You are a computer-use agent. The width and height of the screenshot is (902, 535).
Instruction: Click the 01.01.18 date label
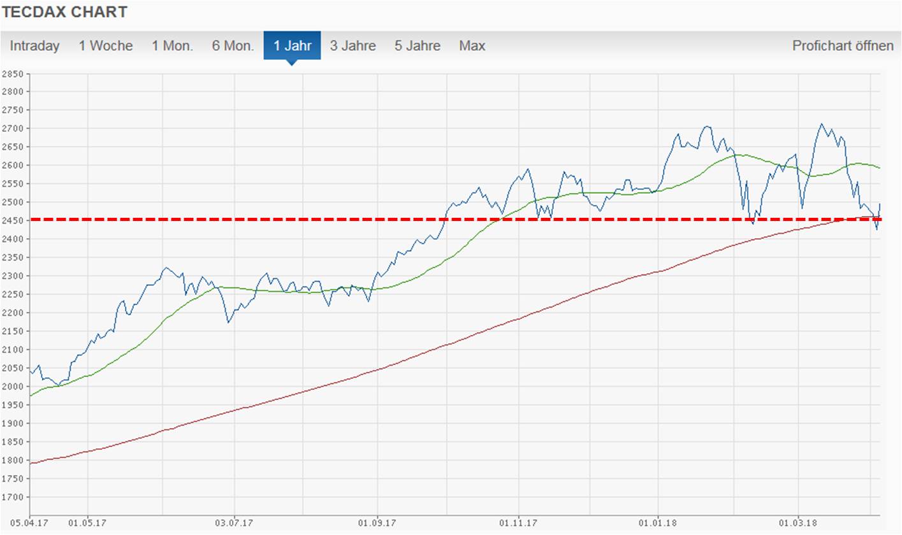tap(659, 524)
